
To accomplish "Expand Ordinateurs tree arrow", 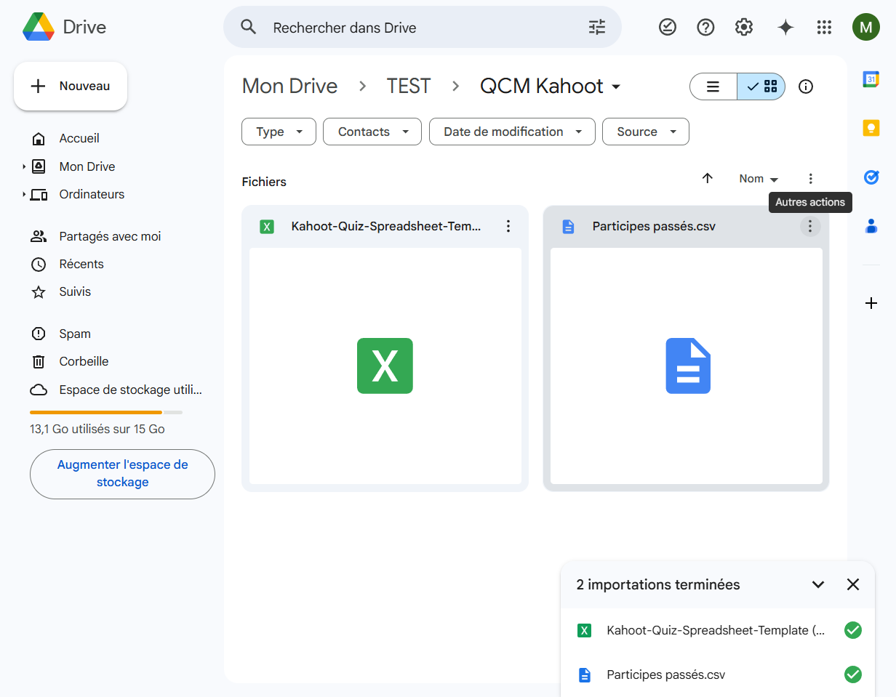I will click(24, 194).
